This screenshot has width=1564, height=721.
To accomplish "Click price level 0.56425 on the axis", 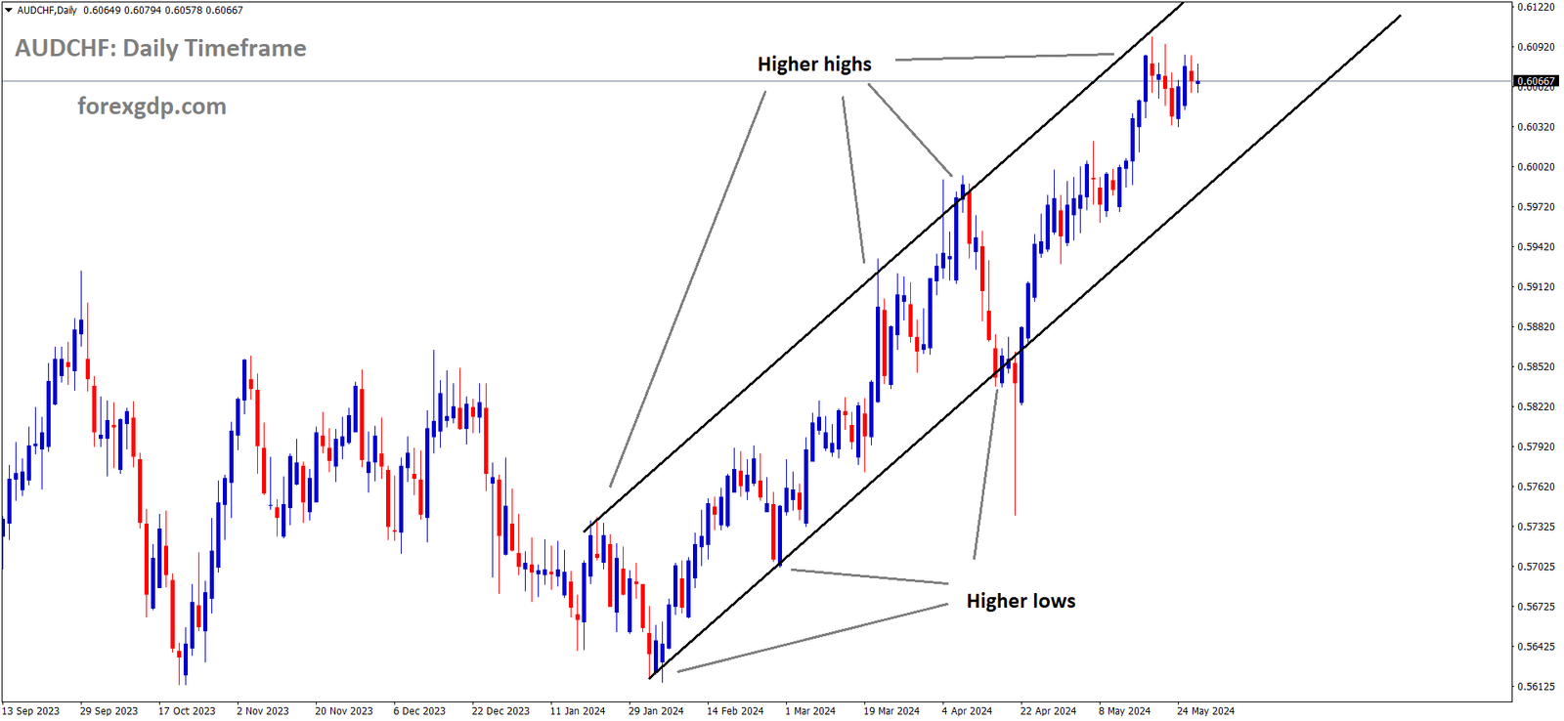I will [1536, 647].
